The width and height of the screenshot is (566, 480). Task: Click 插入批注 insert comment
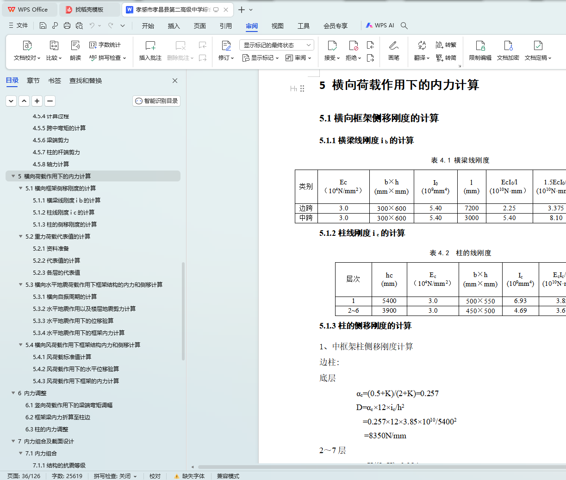(150, 51)
